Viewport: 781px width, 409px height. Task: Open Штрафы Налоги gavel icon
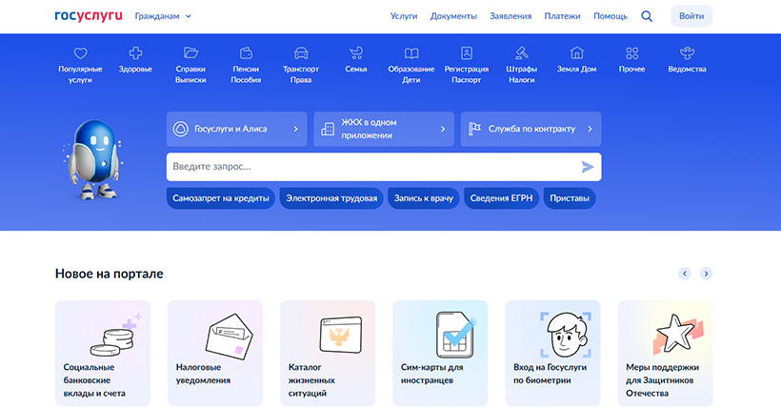coord(521,53)
